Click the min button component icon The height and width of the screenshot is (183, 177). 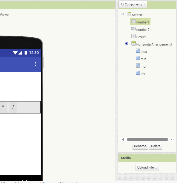[138, 58]
